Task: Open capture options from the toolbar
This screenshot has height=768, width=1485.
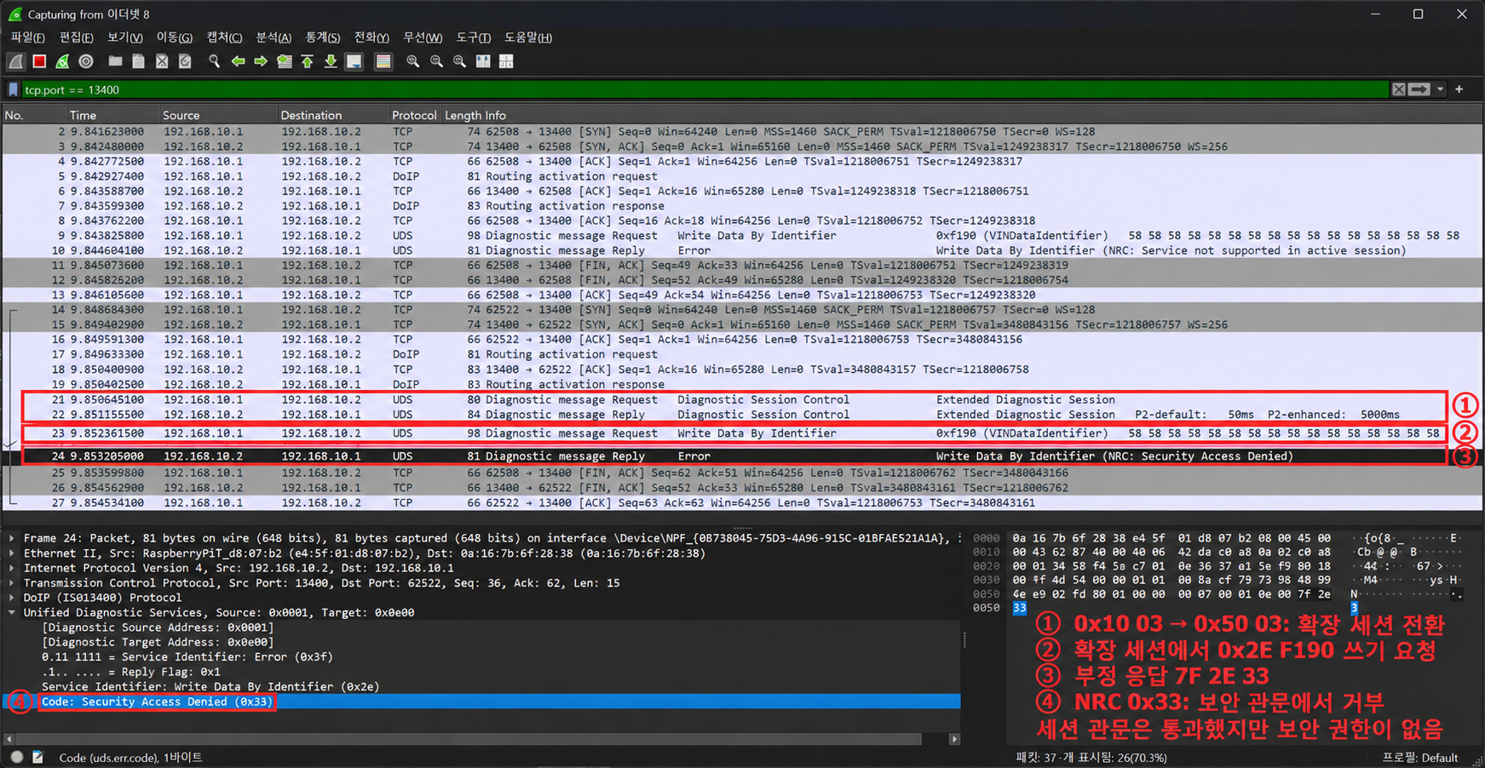Action: [86, 61]
